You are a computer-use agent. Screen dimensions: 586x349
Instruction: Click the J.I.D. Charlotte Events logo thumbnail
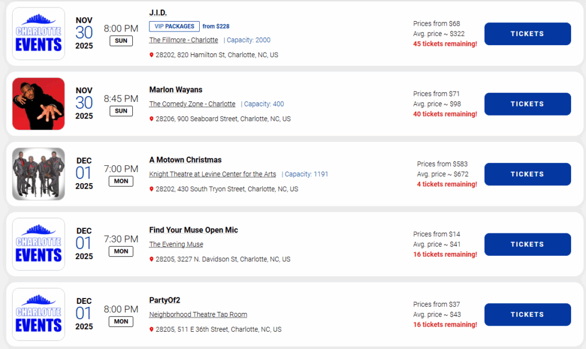coord(38,34)
